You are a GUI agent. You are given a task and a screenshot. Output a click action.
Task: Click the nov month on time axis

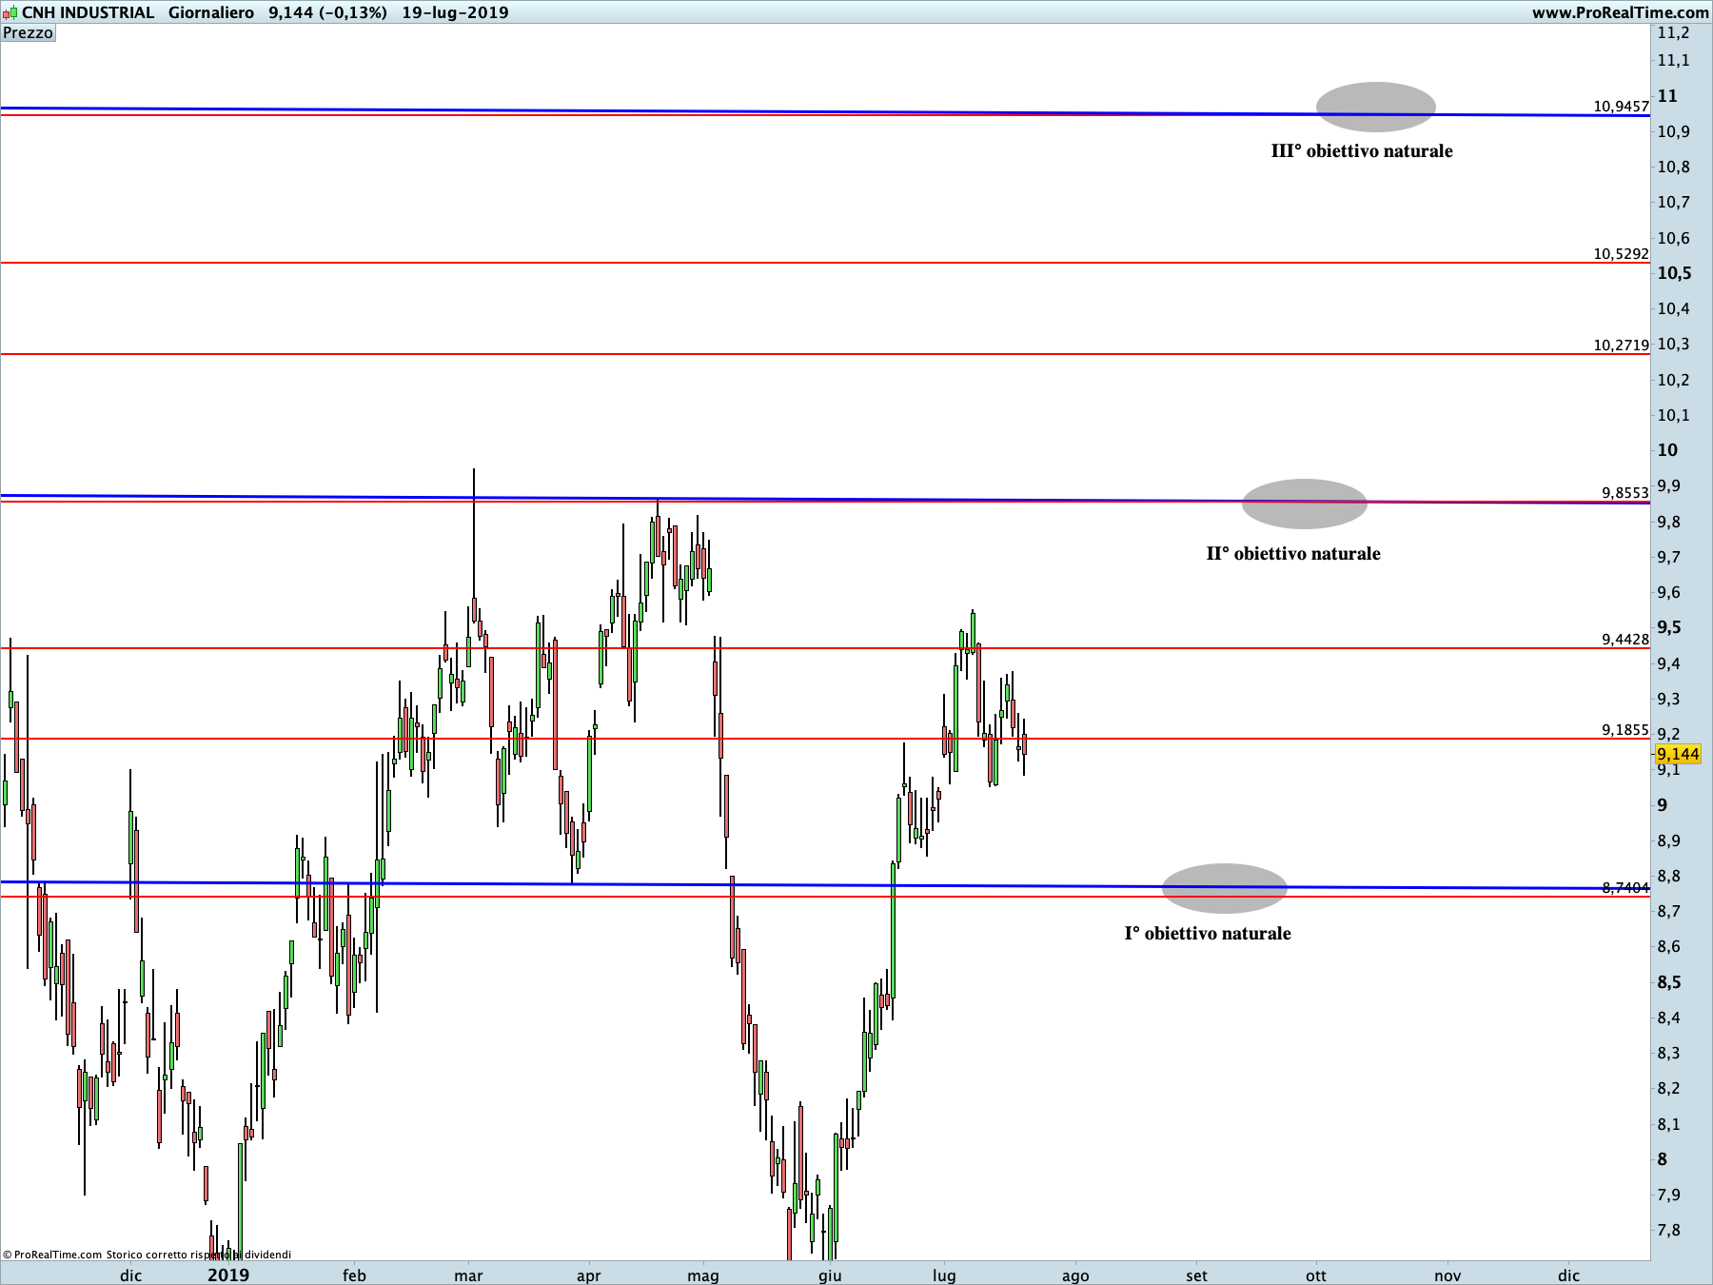coord(1447,1275)
